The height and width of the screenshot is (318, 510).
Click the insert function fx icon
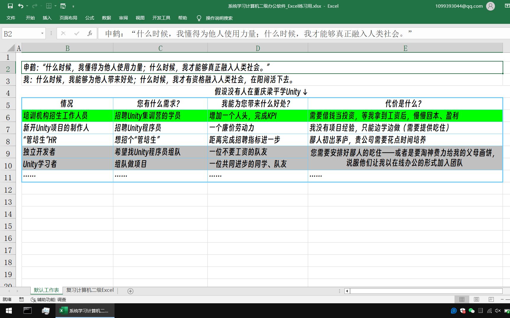90,34
